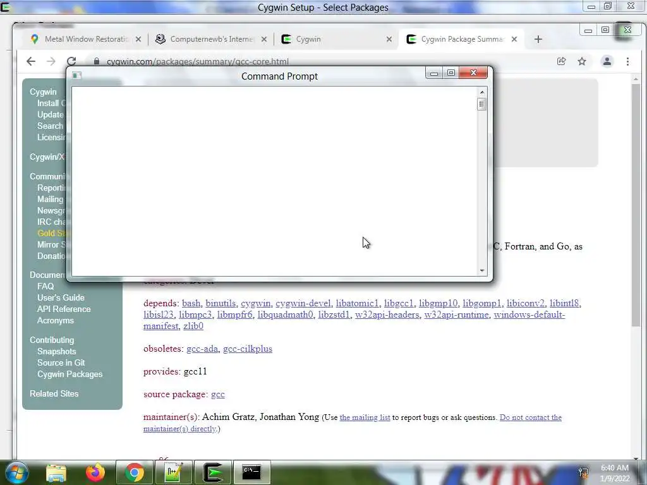Reload the Cygwin package page

click(71, 61)
